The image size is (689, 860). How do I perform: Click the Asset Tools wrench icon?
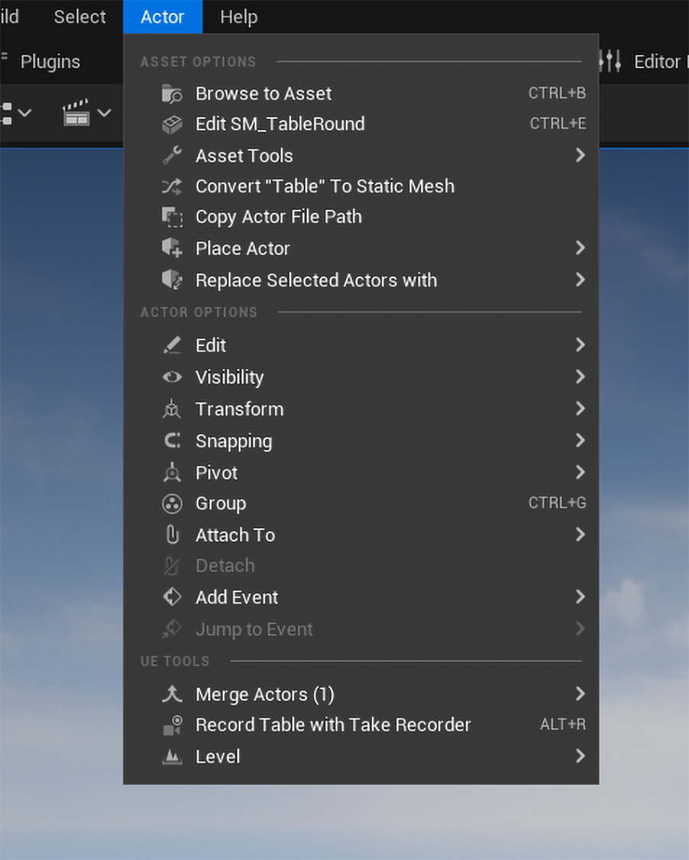coord(172,155)
